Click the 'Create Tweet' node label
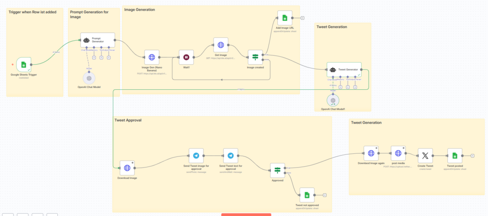This screenshot has height=216, width=488. [425, 166]
